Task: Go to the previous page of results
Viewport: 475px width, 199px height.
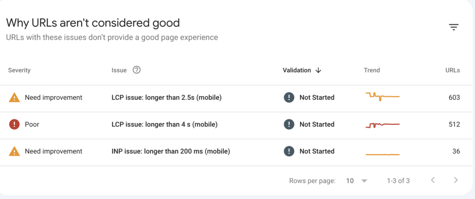Action: pos(433,180)
